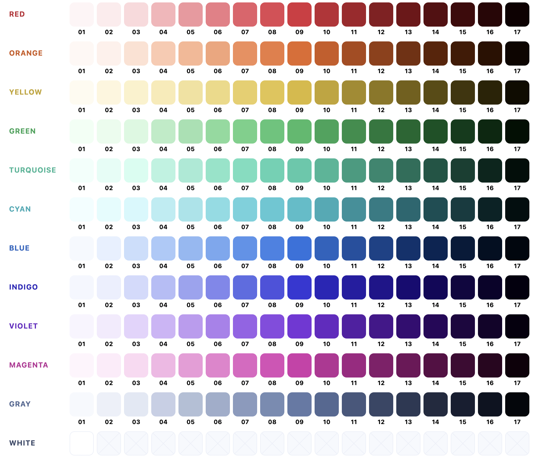Click Gray swatch 06
Viewport: 533px width, 457px height.
(218, 404)
